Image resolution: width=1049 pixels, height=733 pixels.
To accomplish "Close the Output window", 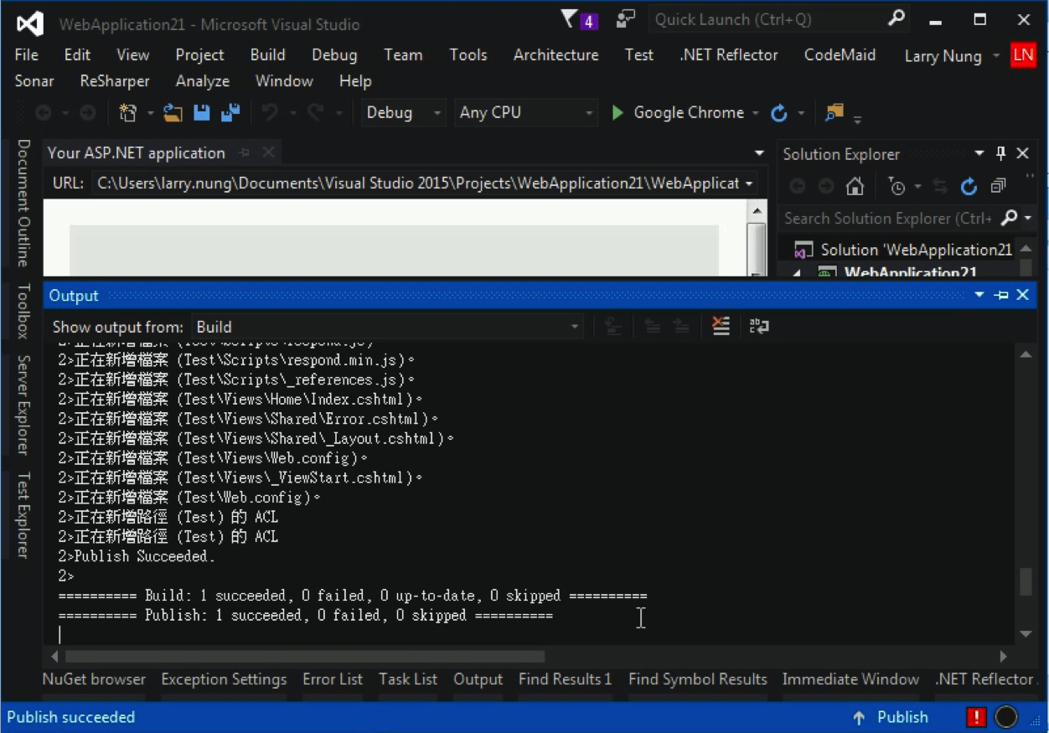I will pos(1022,295).
